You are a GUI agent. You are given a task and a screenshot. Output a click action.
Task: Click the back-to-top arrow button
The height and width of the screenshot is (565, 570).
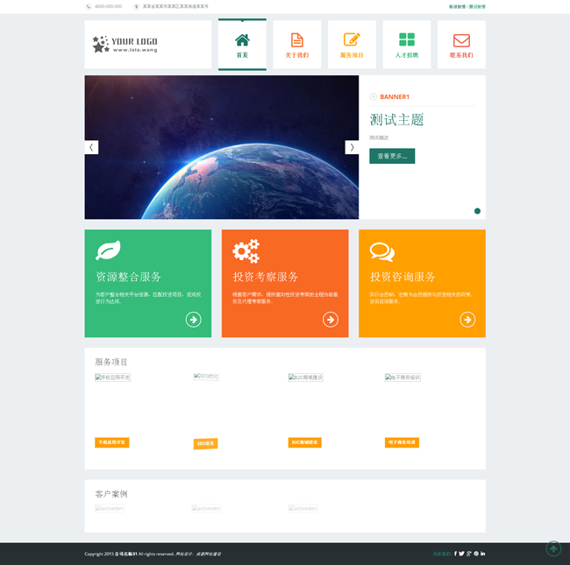point(553,548)
